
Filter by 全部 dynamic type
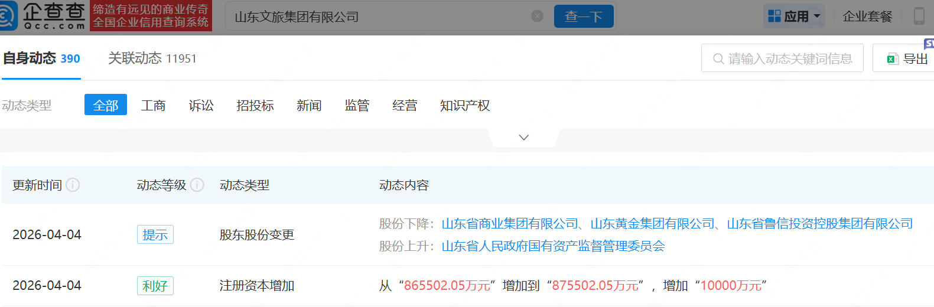[x=106, y=105]
